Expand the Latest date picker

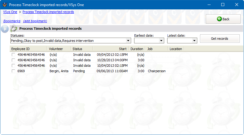tap(194, 41)
